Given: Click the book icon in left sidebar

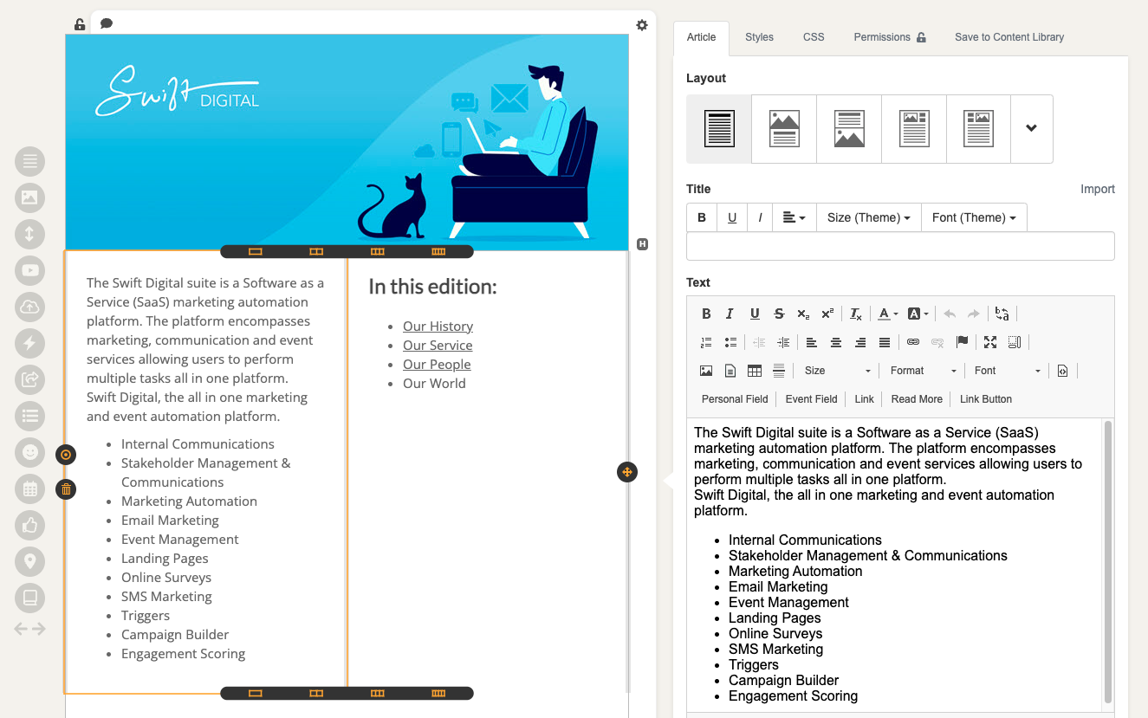Looking at the screenshot, I should (30, 598).
